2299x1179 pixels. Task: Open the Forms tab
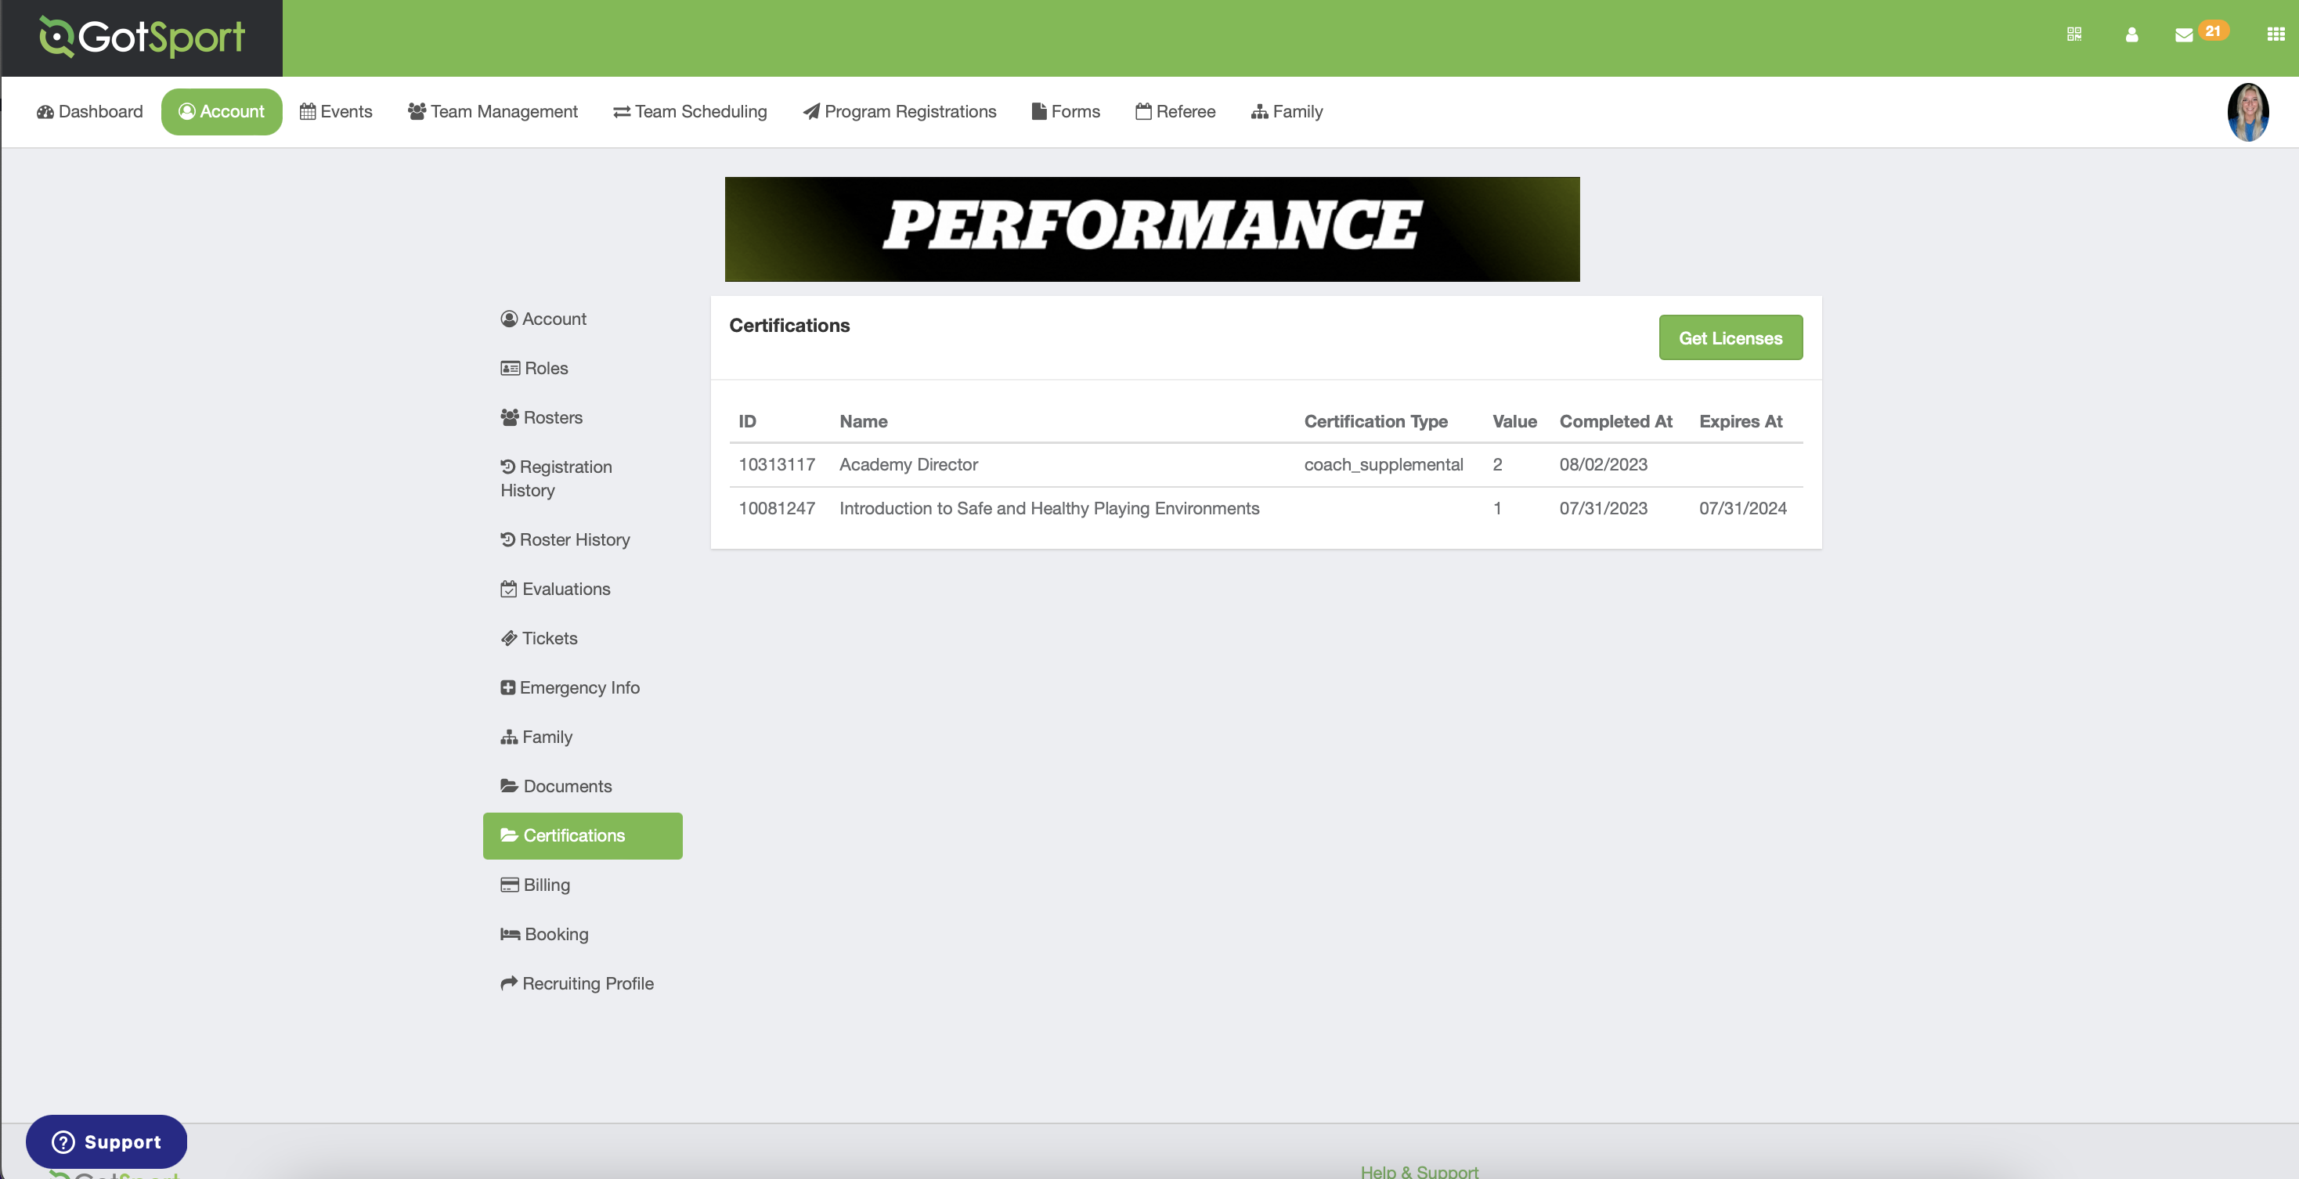(1066, 112)
